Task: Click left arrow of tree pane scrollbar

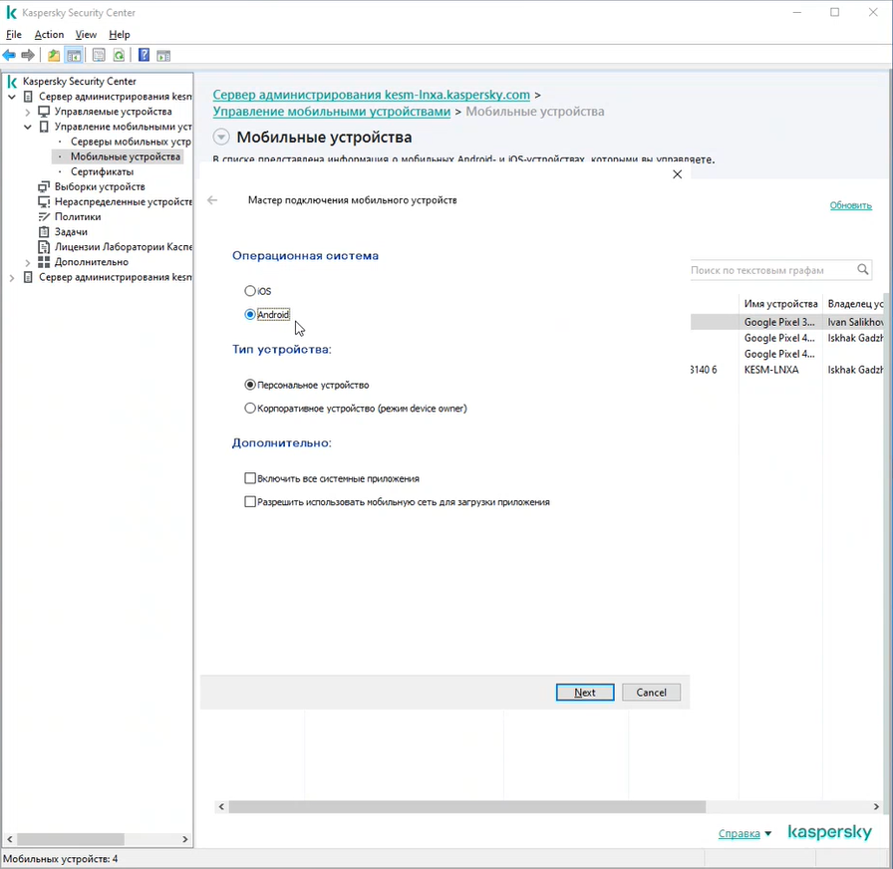Action: pos(9,839)
